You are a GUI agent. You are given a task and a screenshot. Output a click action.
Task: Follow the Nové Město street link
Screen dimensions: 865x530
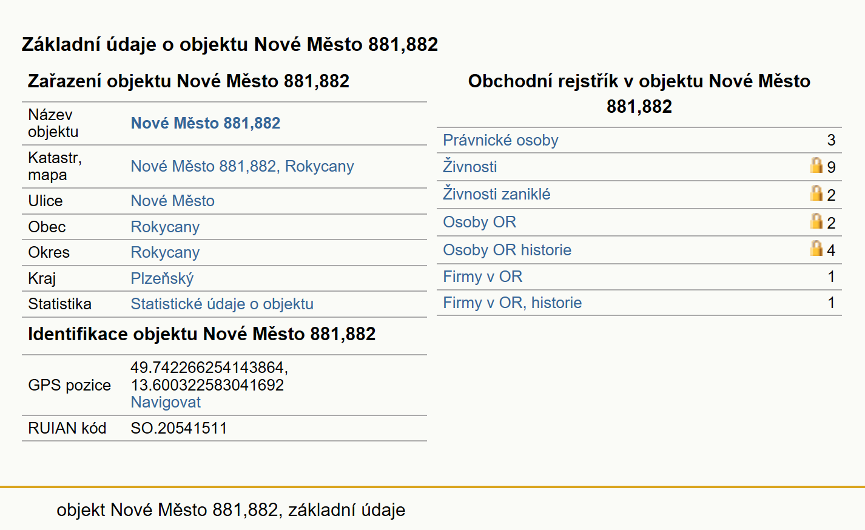click(x=173, y=201)
